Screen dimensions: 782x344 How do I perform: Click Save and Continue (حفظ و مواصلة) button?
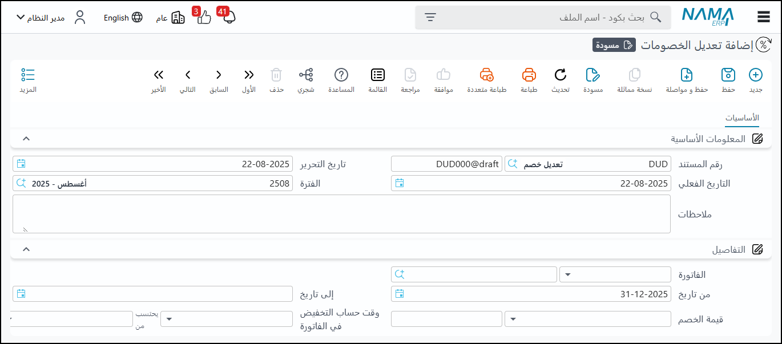[x=687, y=75]
